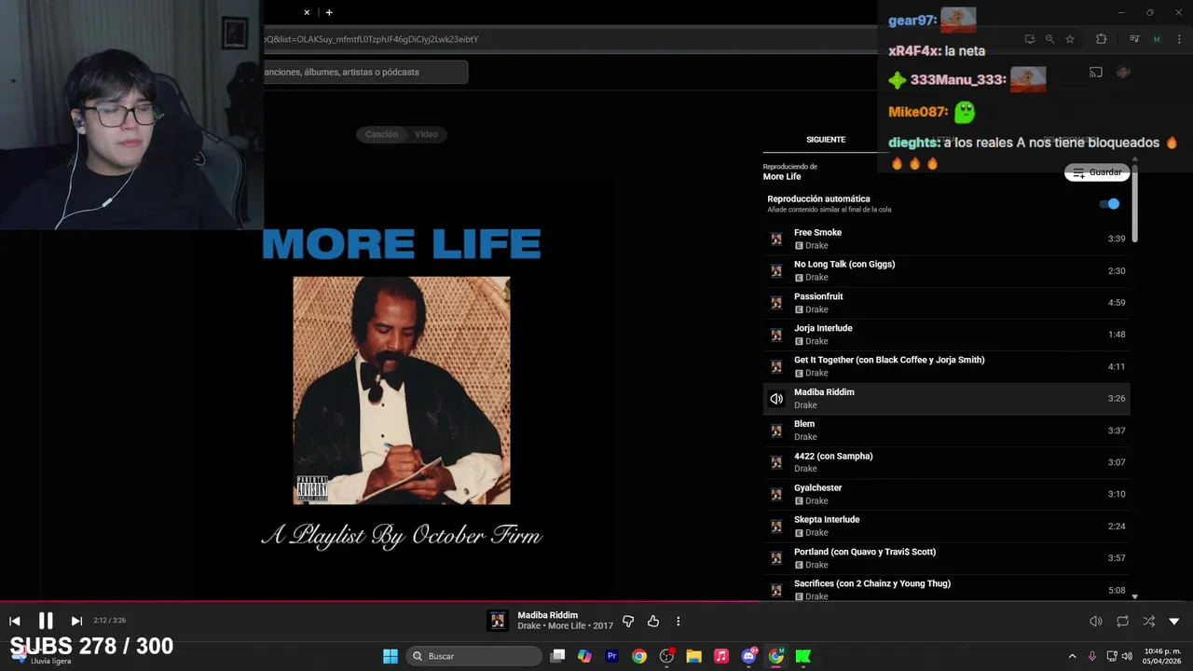Open Discord from the taskbar

(748, 656)
